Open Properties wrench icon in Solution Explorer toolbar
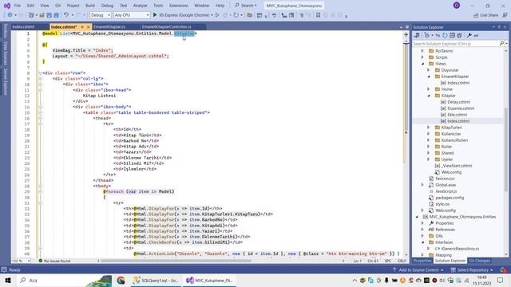The height and width of the screenshot is (287, 511). coord(469,35)
